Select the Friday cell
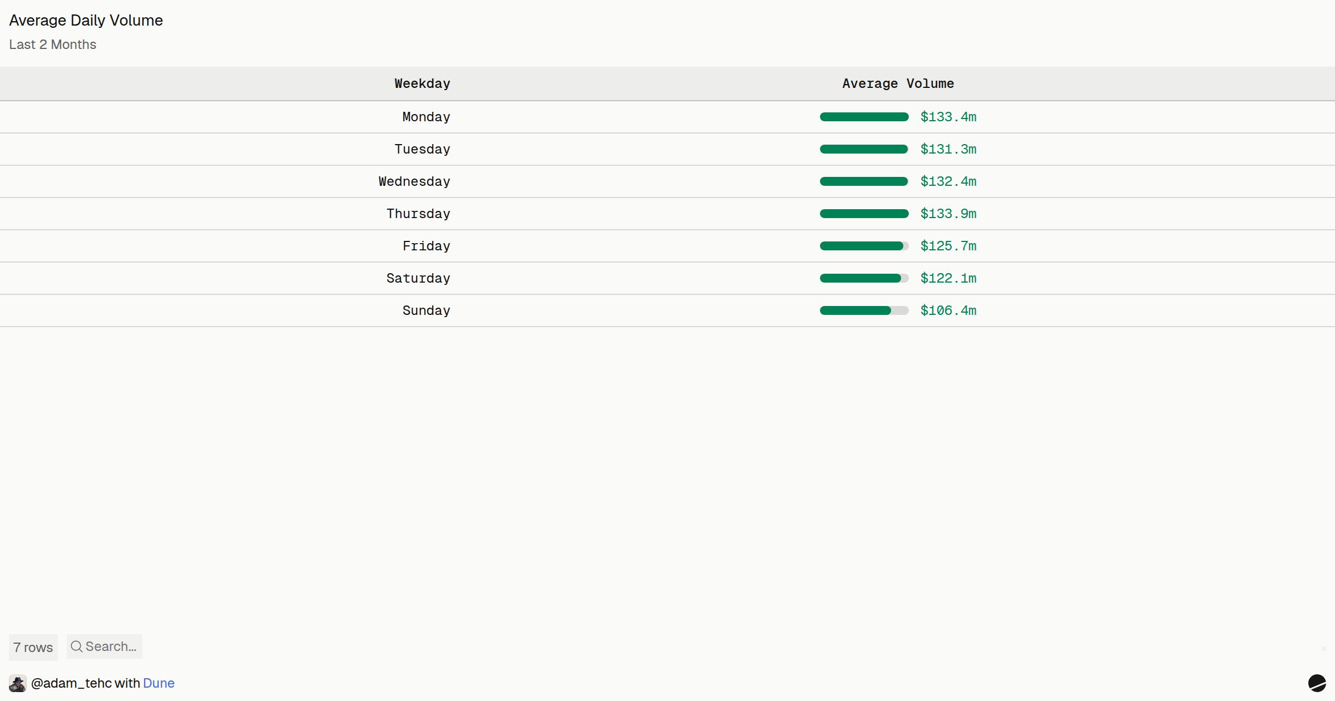The width and height of the screenshot is (1335, 701). coord(426,246)
